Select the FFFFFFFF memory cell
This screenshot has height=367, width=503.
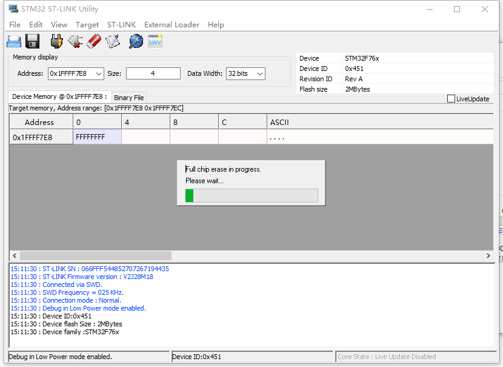(97, 137)
